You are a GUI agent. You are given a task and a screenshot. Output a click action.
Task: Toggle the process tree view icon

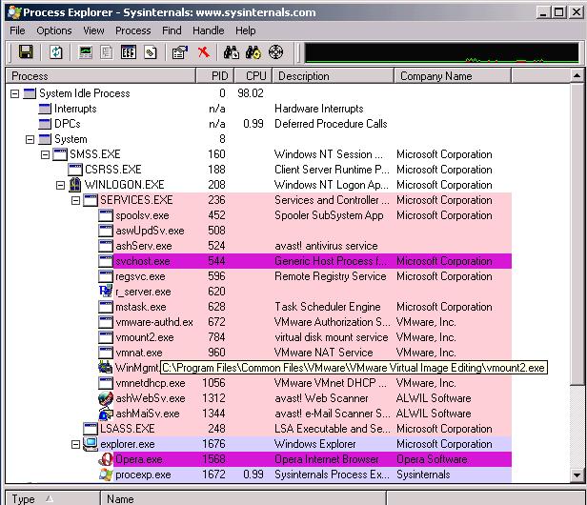[107, 52]
